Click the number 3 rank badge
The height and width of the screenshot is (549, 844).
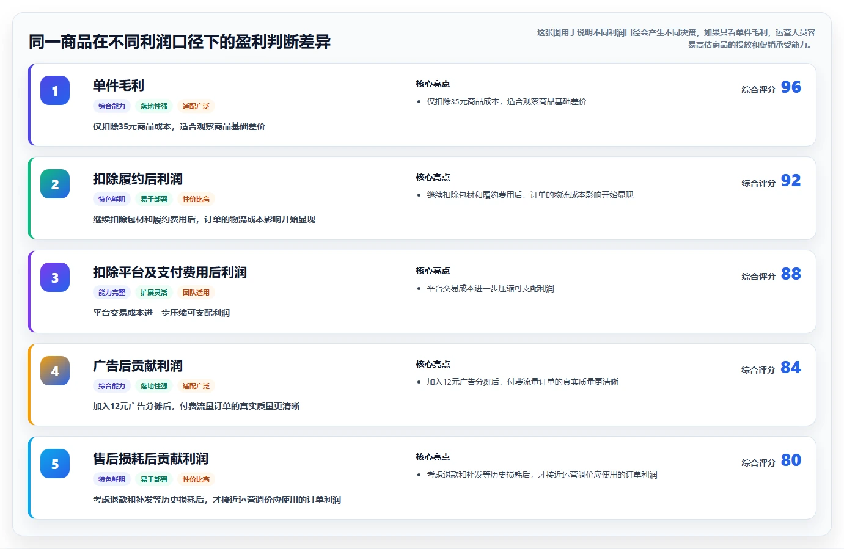point(55,278)
